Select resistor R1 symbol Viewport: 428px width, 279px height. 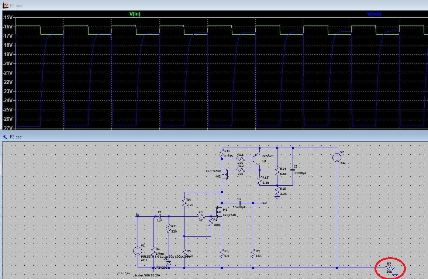pyautogui.click(x=153, y=251)
